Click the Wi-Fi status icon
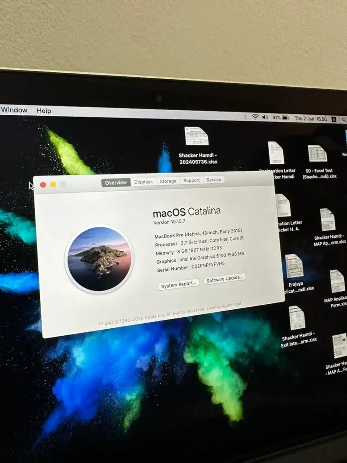The height and width of the screenshot is (463, 347). (x=255, y=117)
